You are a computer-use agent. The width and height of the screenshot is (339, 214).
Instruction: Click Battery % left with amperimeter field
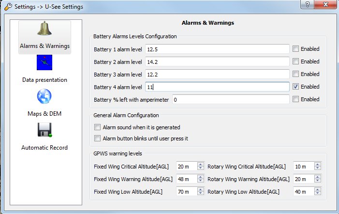(230, 99)
